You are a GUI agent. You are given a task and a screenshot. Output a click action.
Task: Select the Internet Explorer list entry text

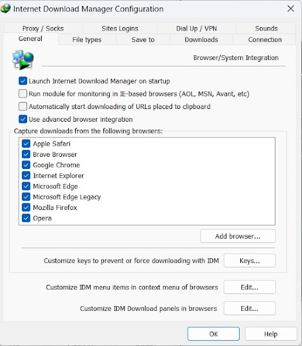[58, 176]
